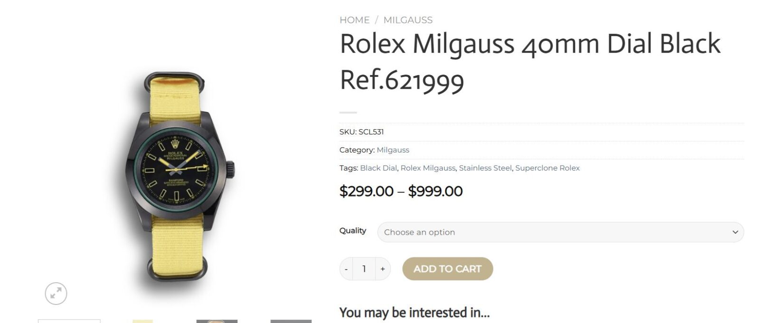The image size is (760, 323).
Task: Open the Milgauss category link
Action: tap(393, 150)
